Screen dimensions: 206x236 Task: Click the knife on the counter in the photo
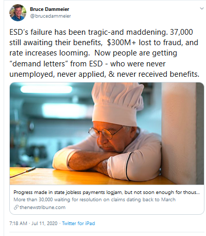[23, 172]
